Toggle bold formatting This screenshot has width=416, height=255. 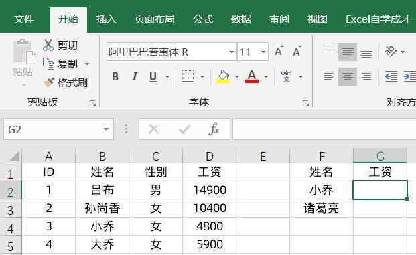tap(115, 76)
